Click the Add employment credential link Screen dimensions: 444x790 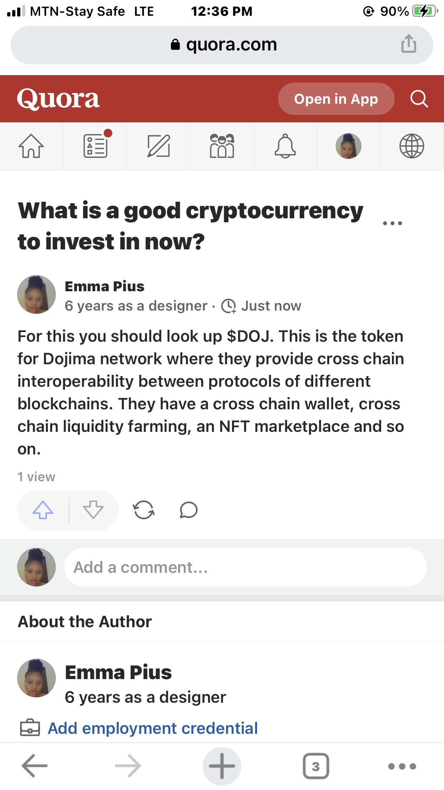tap(153, 728)
